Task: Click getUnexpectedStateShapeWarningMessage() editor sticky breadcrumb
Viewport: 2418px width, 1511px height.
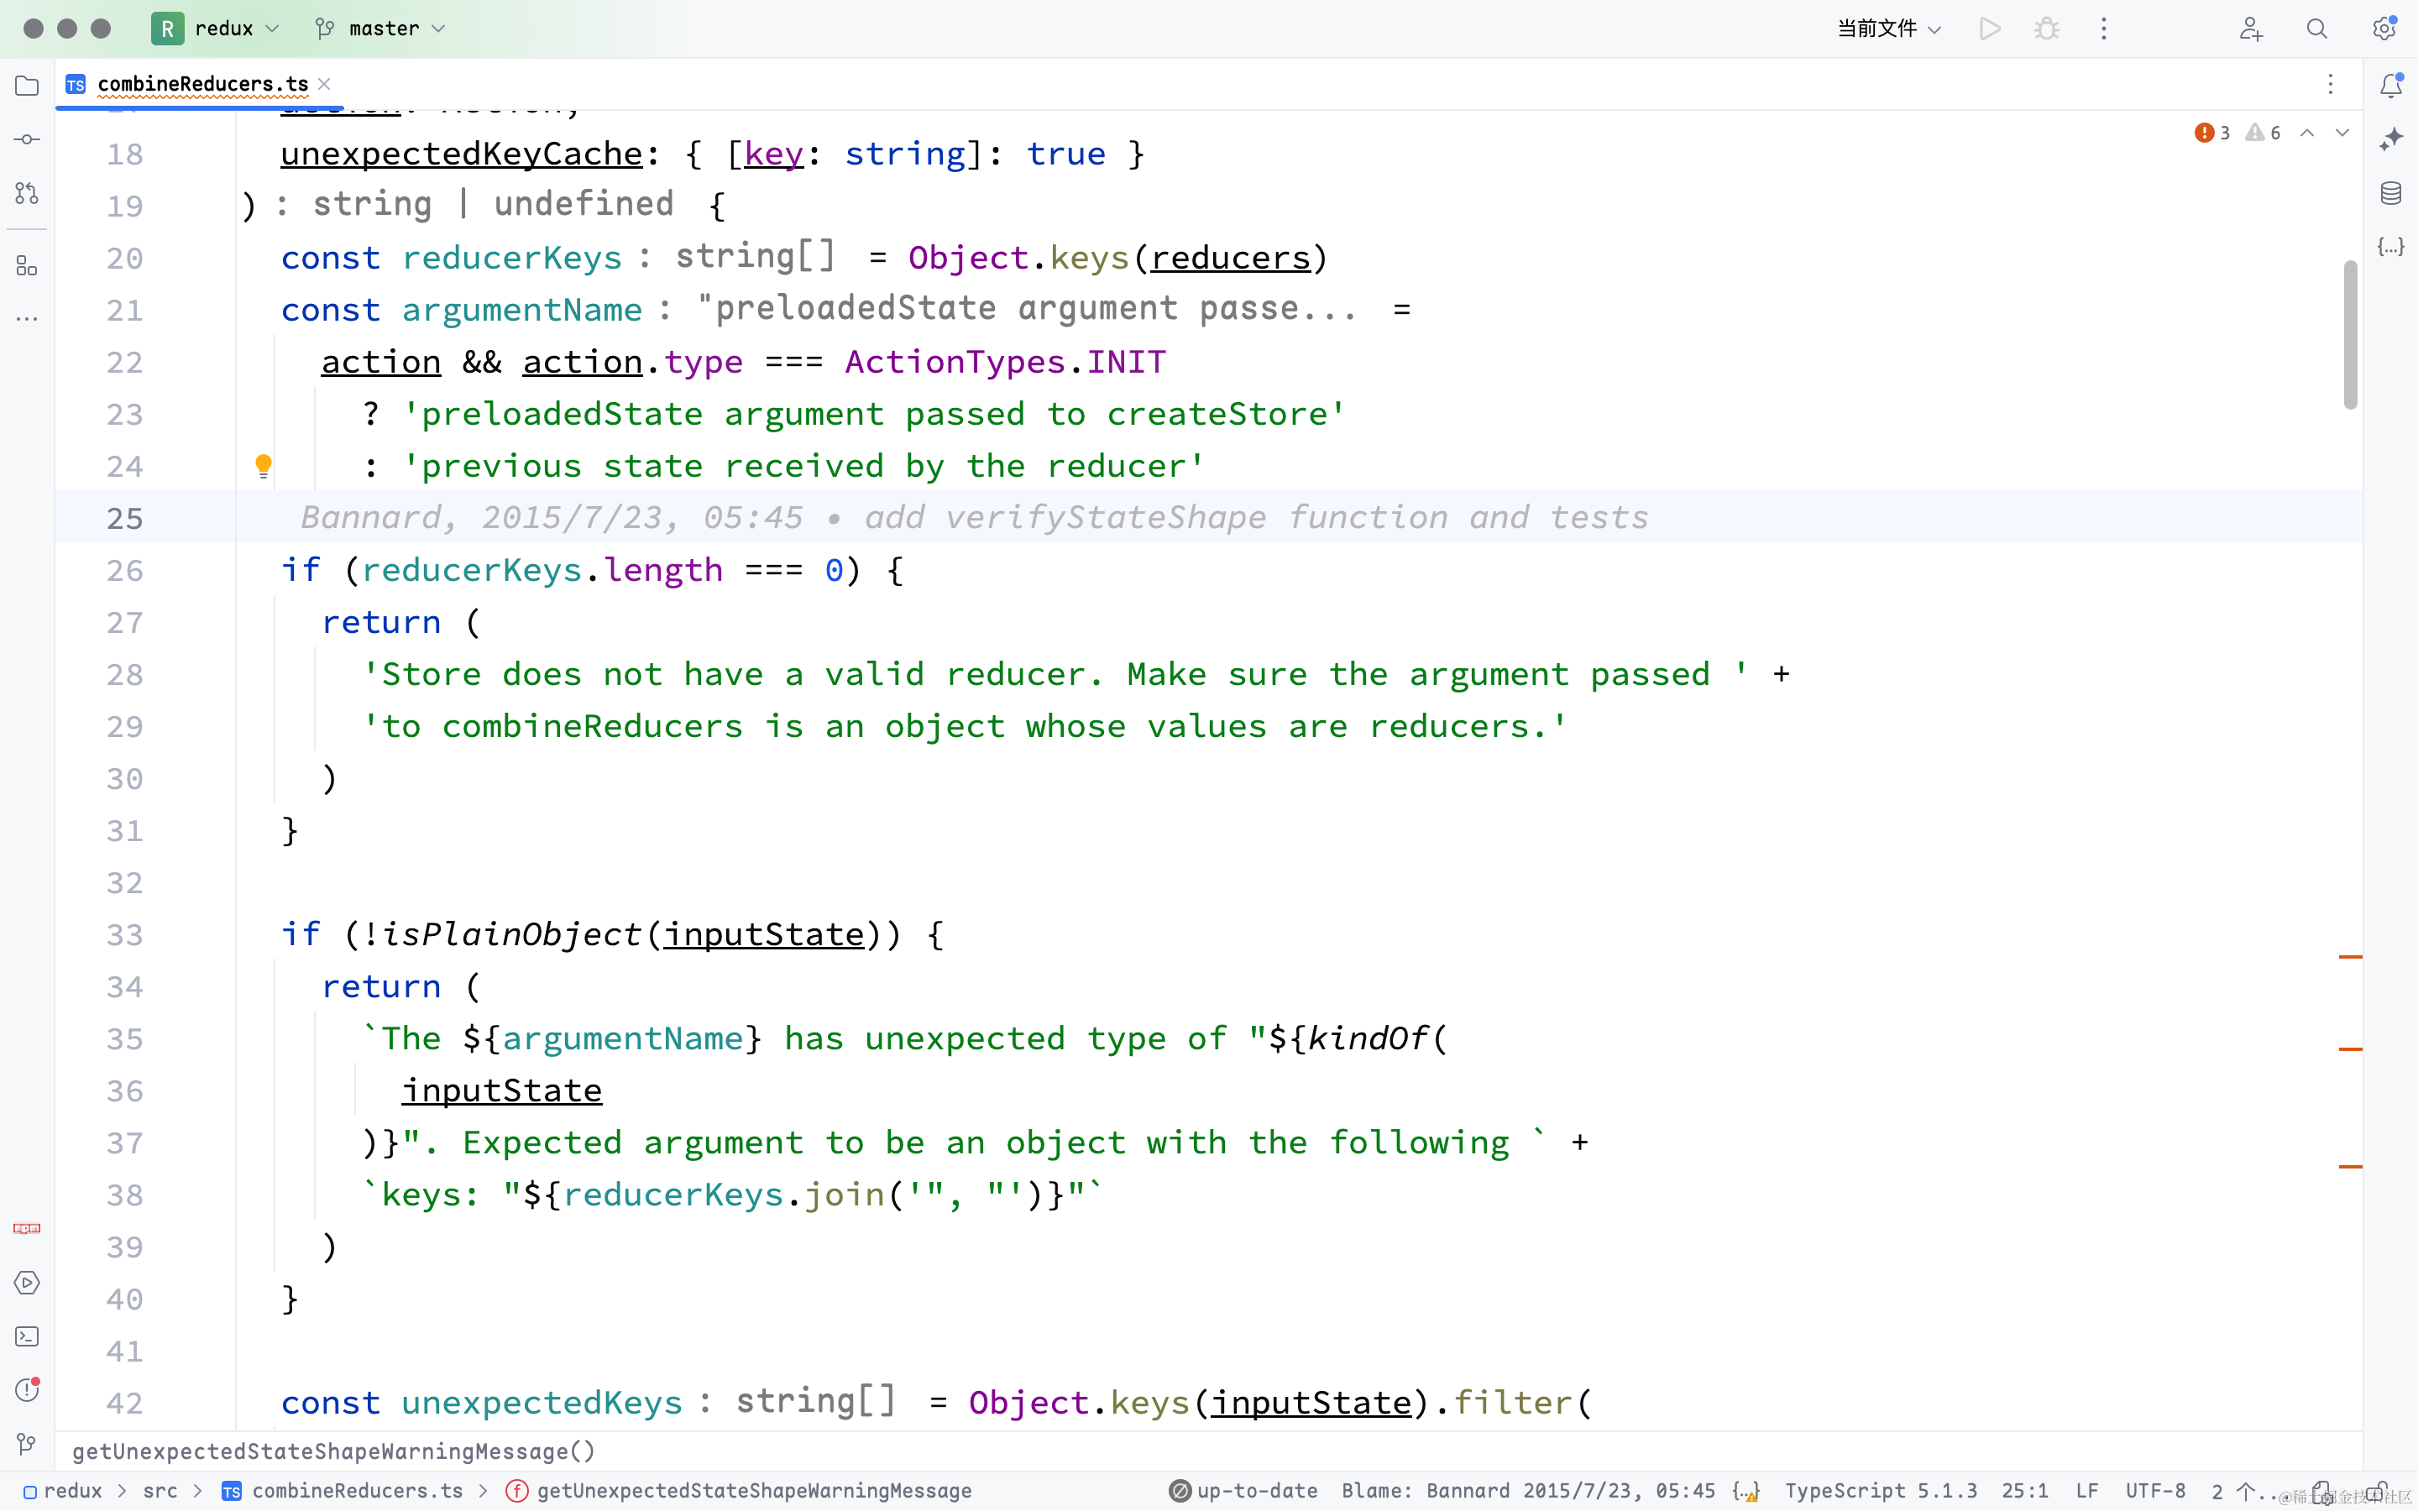Action: pos(333,1451)
